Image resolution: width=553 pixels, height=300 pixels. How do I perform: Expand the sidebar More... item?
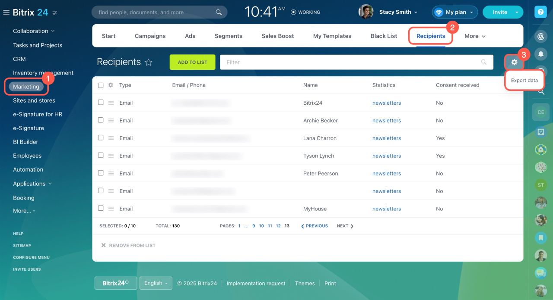coord(24,211)
